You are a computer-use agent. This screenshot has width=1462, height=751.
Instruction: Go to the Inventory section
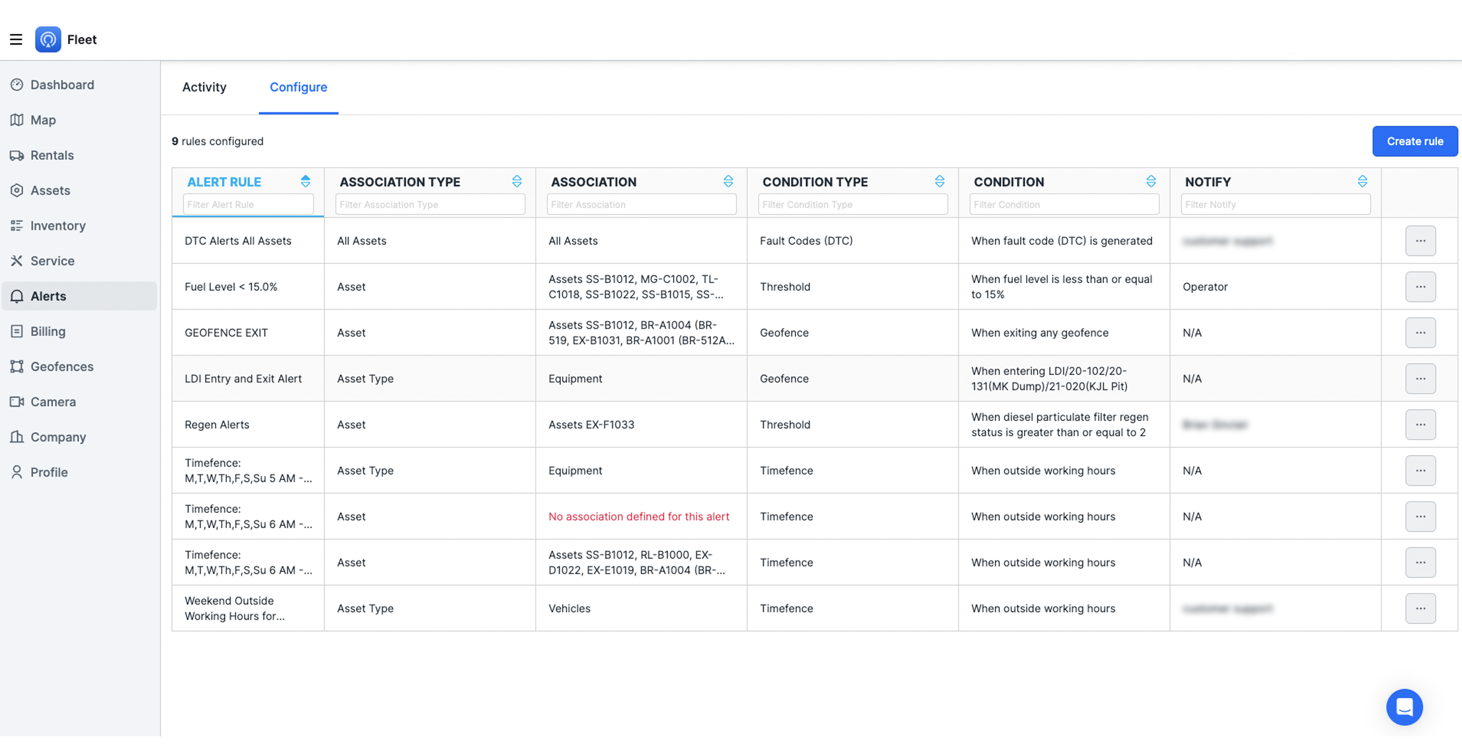coord(57,225)
